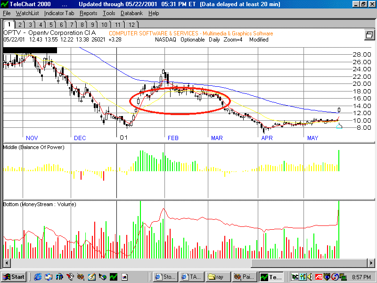This screenshot has height=283, width=377.
Task: Open the WatchList menu
Action: coord(27,13)
